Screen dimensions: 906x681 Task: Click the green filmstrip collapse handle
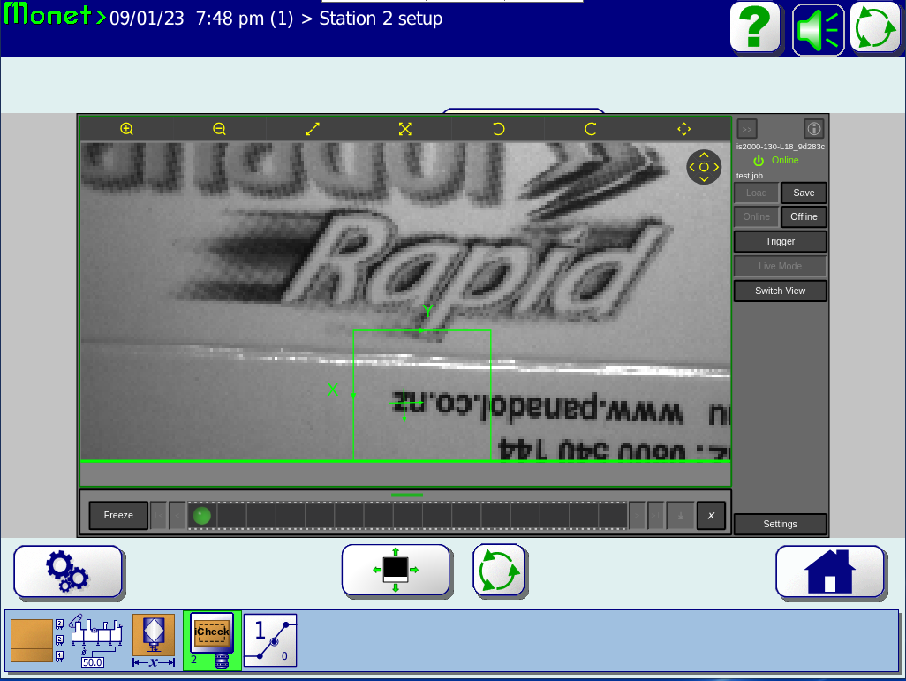(407, 495)
